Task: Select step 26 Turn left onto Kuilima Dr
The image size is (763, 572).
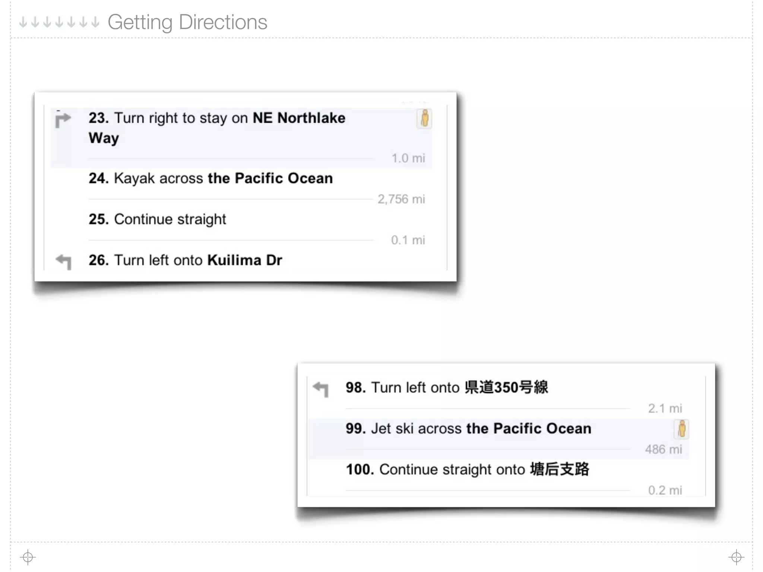Action: (241, 260)
